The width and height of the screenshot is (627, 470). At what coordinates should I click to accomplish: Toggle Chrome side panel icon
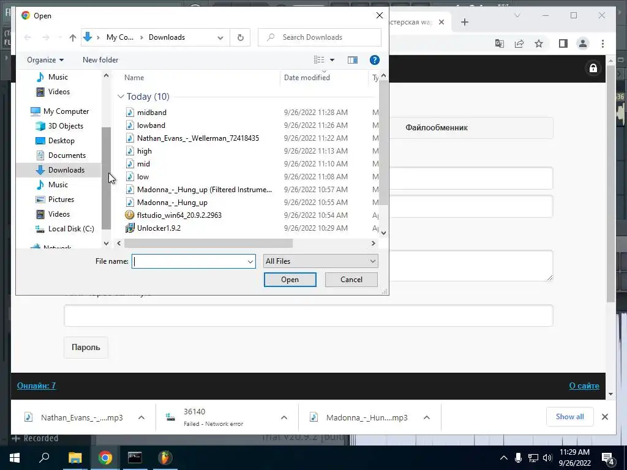point(563,43)
